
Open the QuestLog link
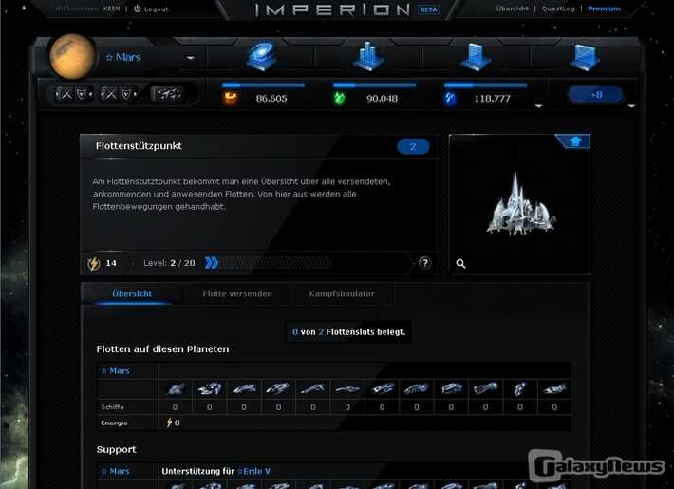tap(558, 9)
